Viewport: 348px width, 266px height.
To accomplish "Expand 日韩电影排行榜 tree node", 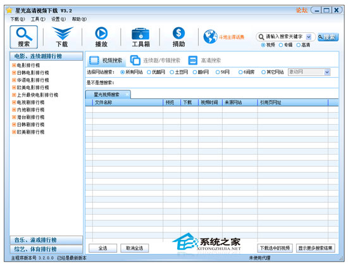I will point(14,73).
